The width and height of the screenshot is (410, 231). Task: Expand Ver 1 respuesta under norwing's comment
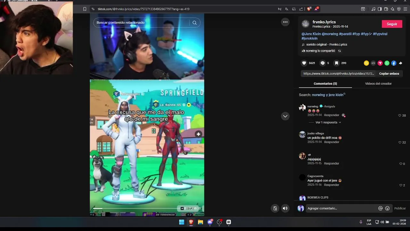(x=326, y=123)
